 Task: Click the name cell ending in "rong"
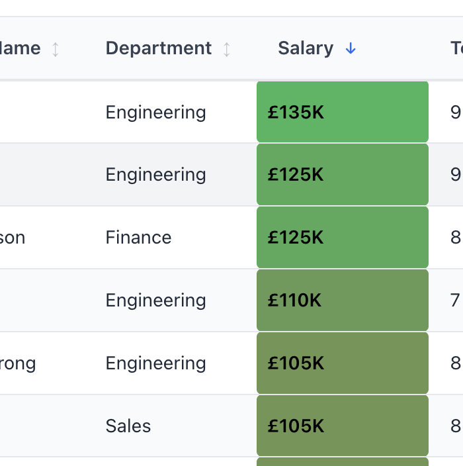[18, 363]
